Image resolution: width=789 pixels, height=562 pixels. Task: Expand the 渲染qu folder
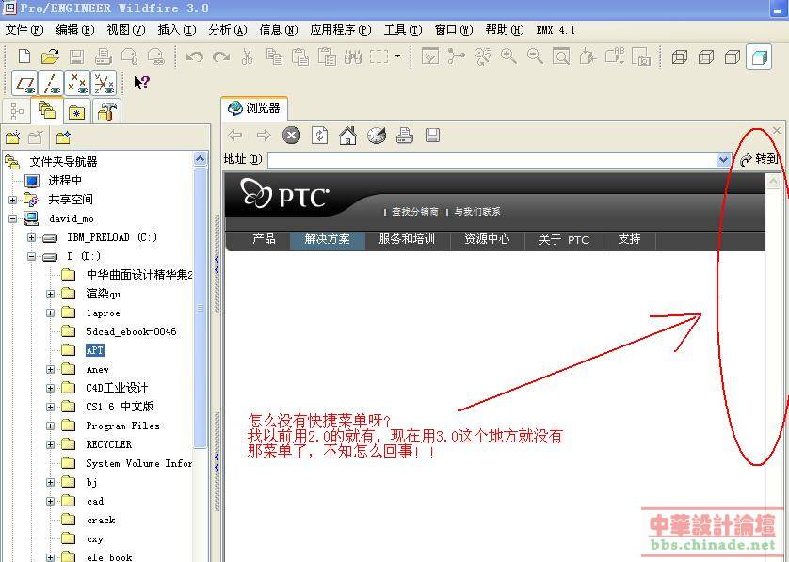[50, 294]
